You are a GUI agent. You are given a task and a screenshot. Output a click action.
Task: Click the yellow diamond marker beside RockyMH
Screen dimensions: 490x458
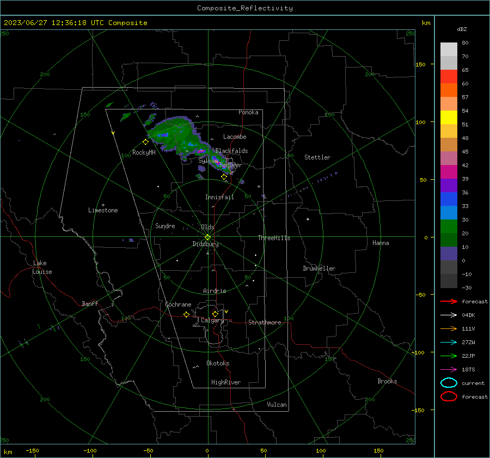pos(145,142)
